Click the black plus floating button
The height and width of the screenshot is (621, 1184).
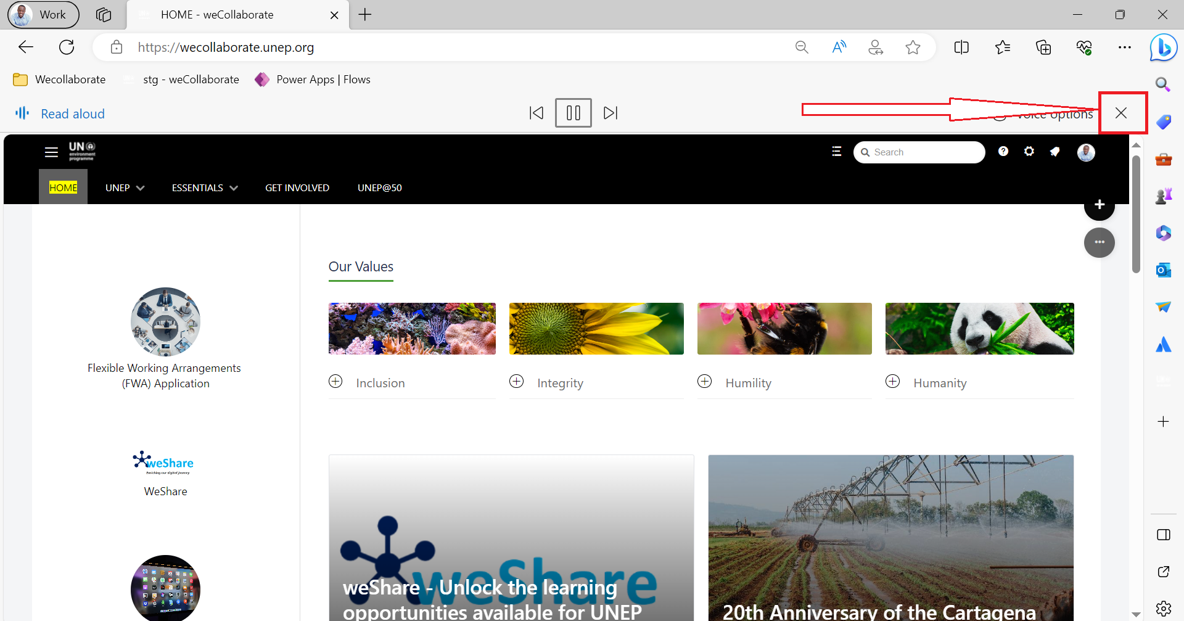[1100, 205]
